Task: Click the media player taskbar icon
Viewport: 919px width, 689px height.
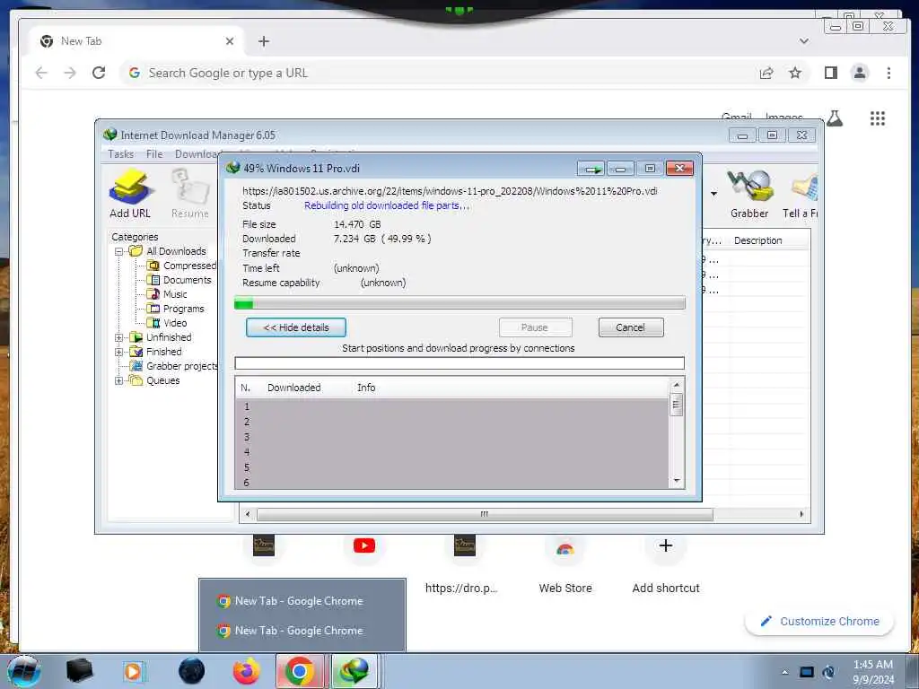Action: (x=134, y=671)
